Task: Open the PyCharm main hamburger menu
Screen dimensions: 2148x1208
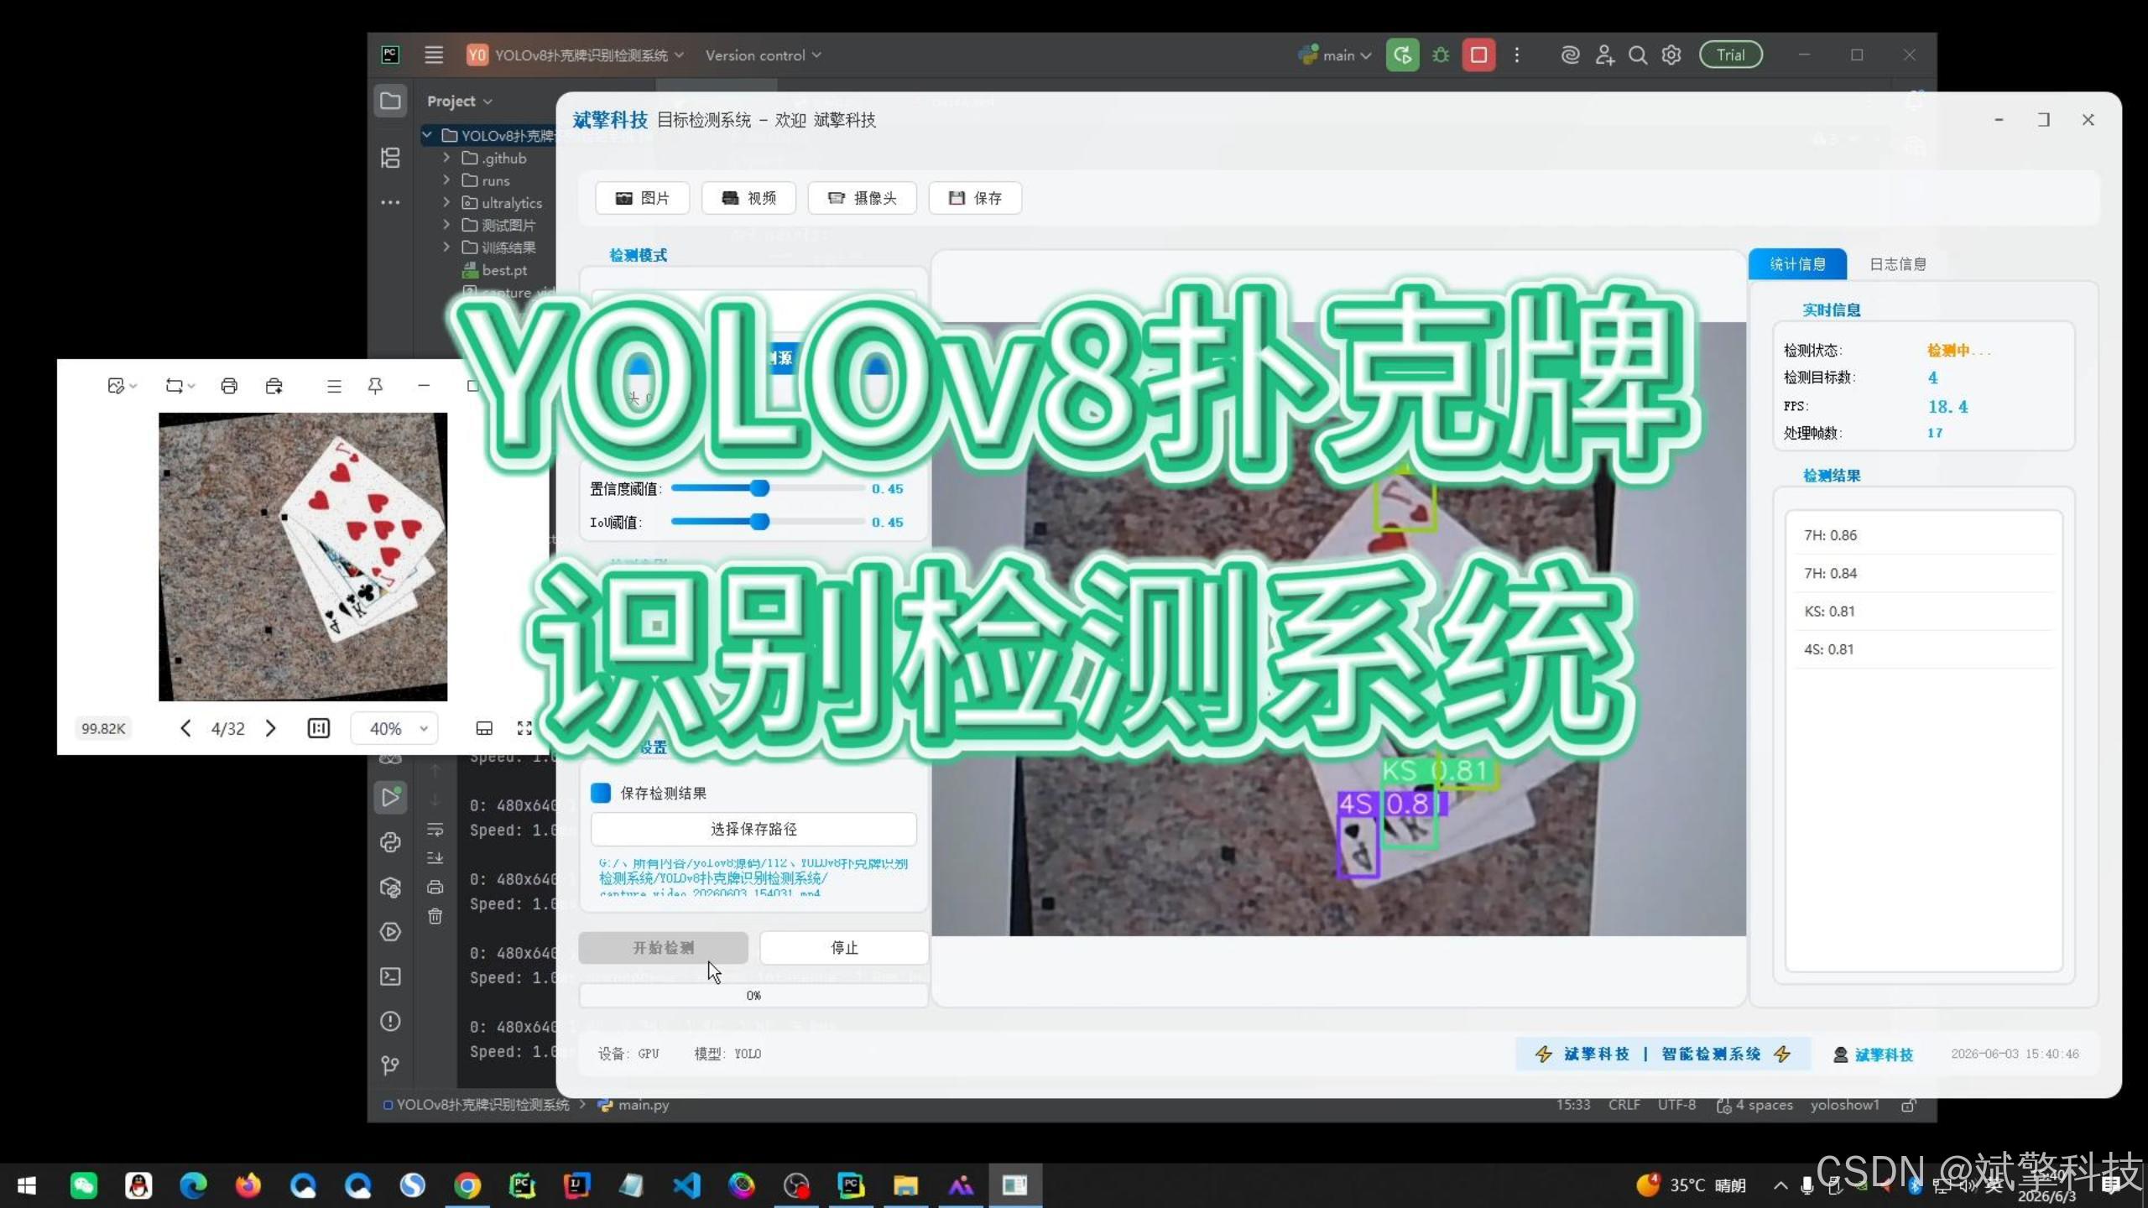Action: tap(434, 55)
